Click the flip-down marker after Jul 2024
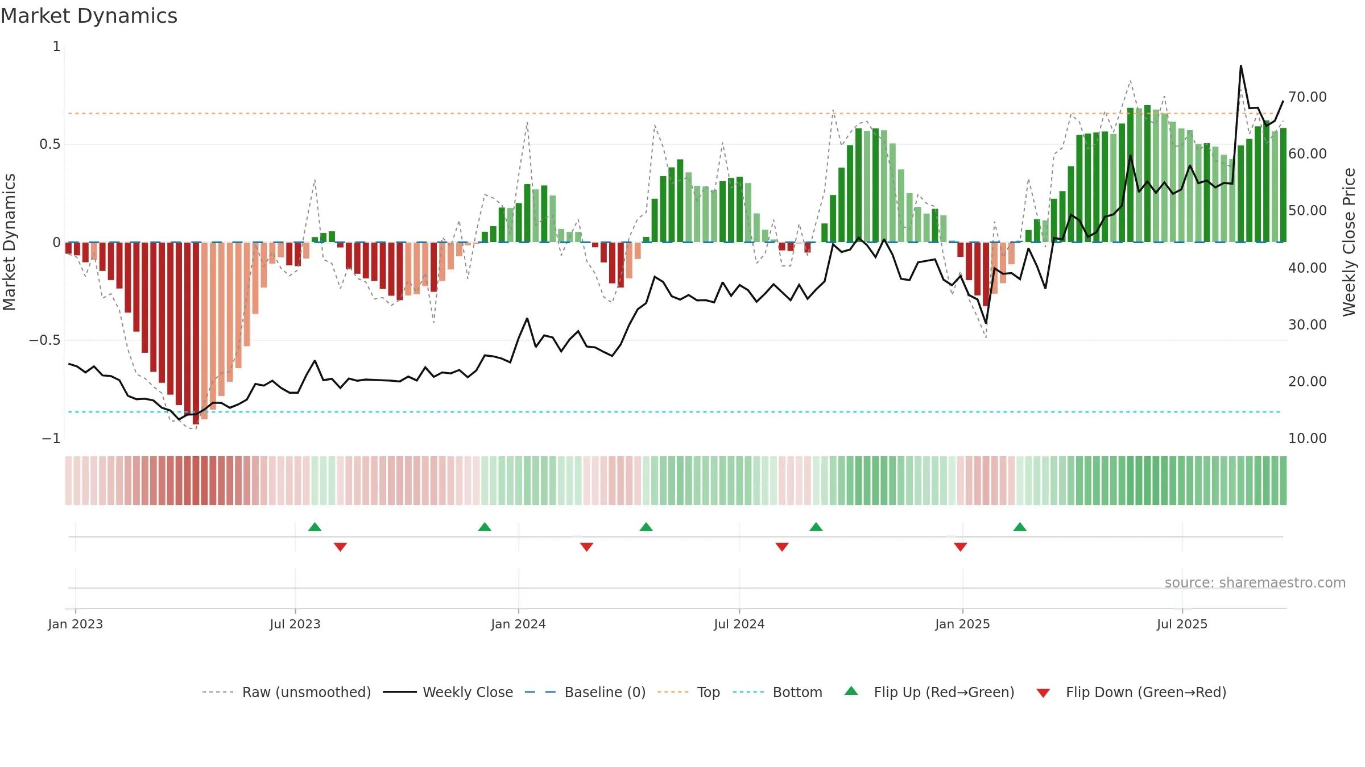This screenshot has width=1365, height=767. click(x=782, y=547)
